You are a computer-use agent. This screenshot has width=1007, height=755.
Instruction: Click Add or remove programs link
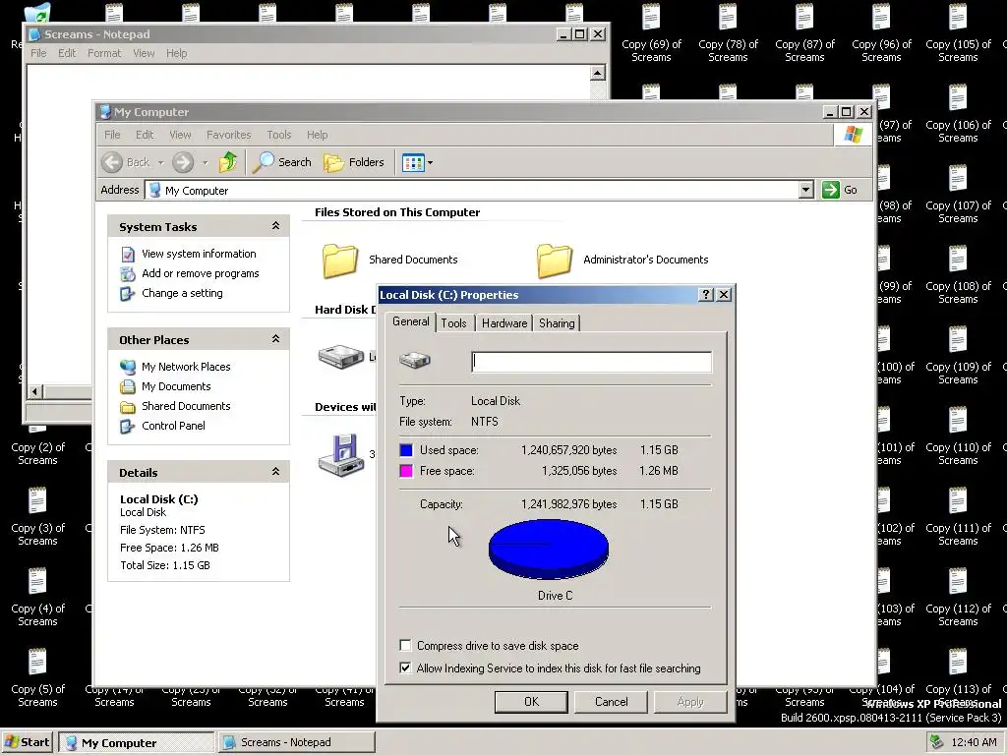tap(201, 273)
